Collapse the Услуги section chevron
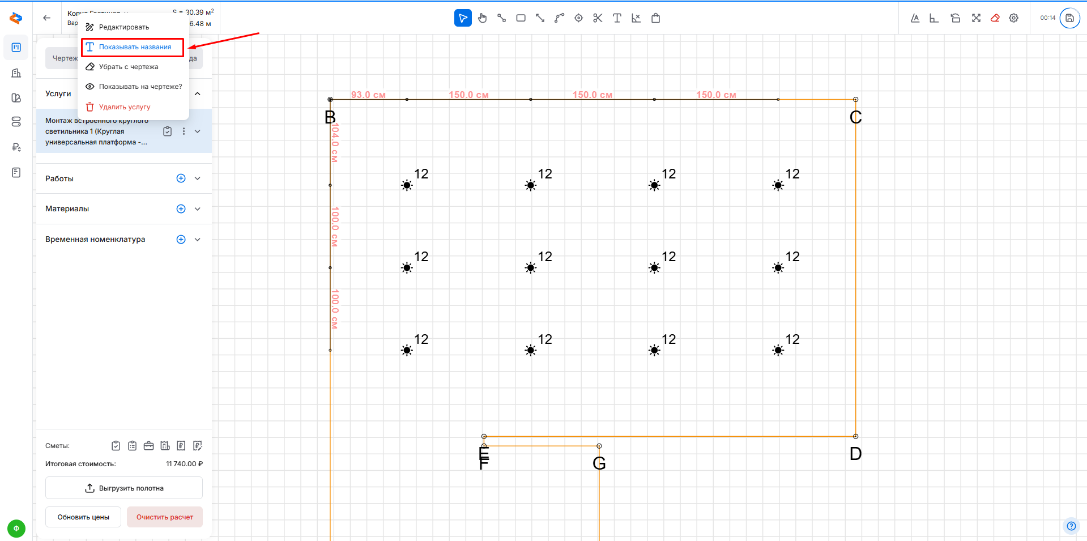The width and height of the screenshot is (1087, 541). (x=198, y=94)
